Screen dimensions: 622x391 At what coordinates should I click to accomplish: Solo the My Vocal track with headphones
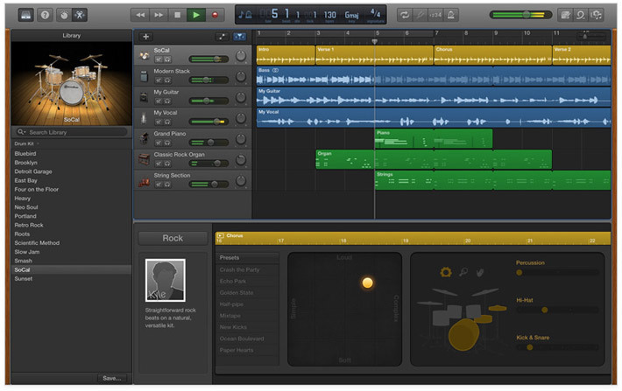coord(167,122)
